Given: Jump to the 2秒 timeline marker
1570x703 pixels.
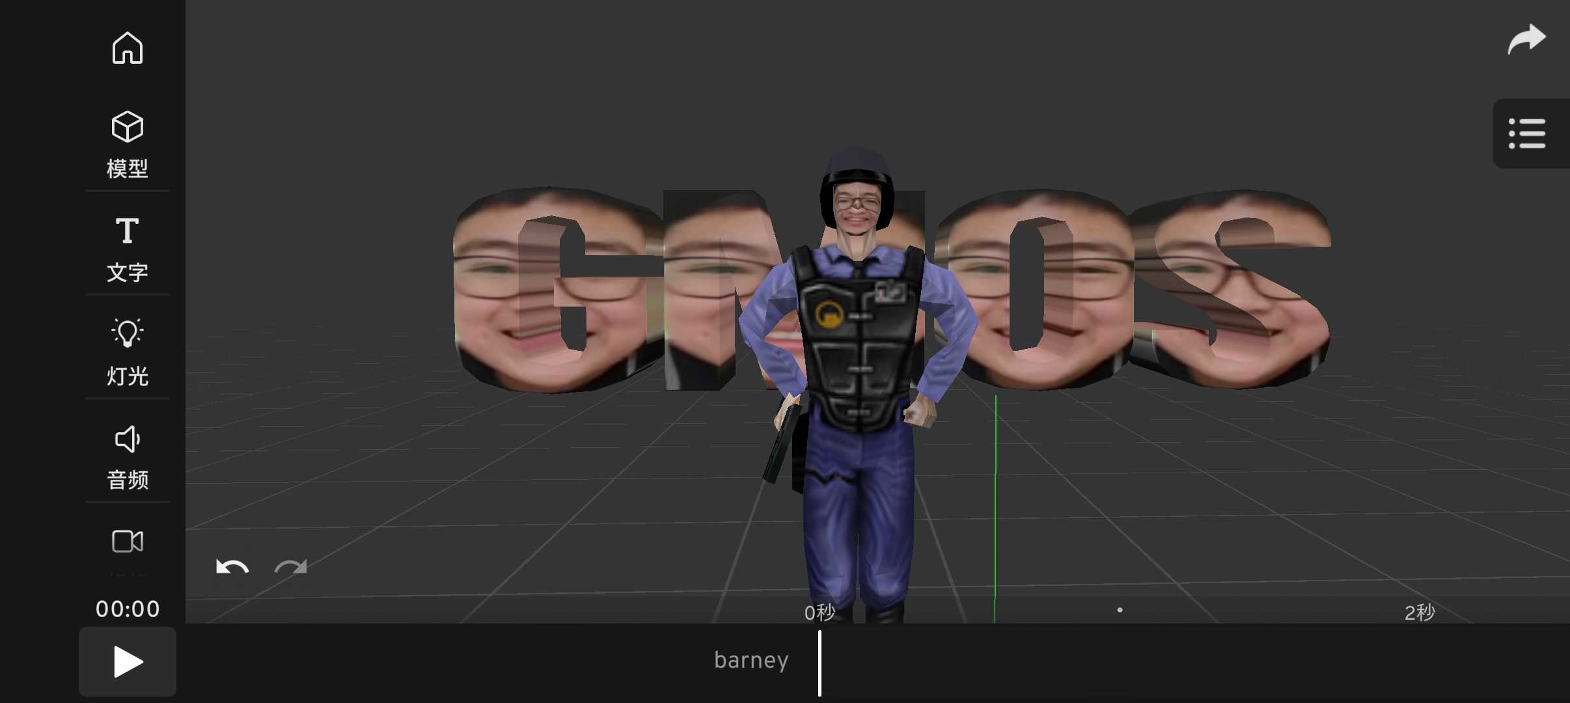Looking at the screenshot, I should [x=1419, y=612].
